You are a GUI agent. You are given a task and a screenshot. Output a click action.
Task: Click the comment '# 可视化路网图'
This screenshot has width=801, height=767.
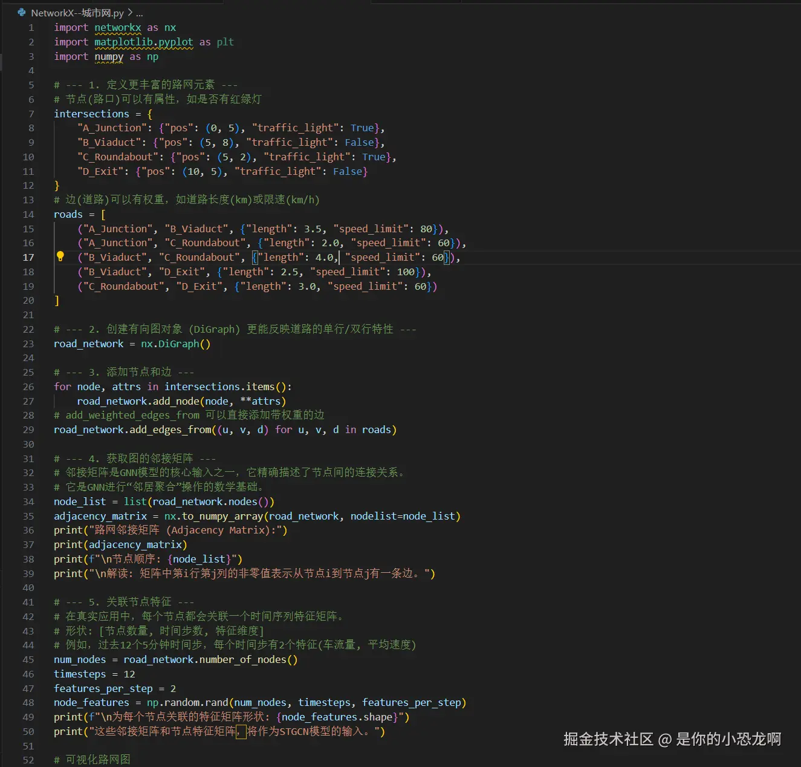(92, 760)
